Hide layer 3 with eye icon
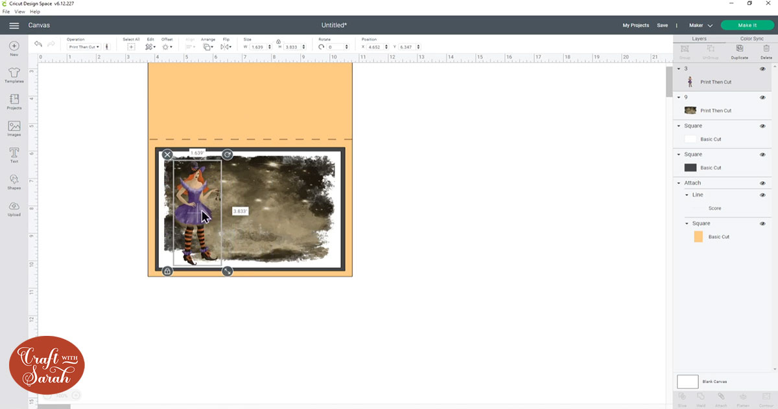778x409 pixels. click(x=762, y=69)
